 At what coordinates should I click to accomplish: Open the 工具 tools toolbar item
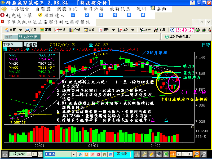[x=160, y=30]
